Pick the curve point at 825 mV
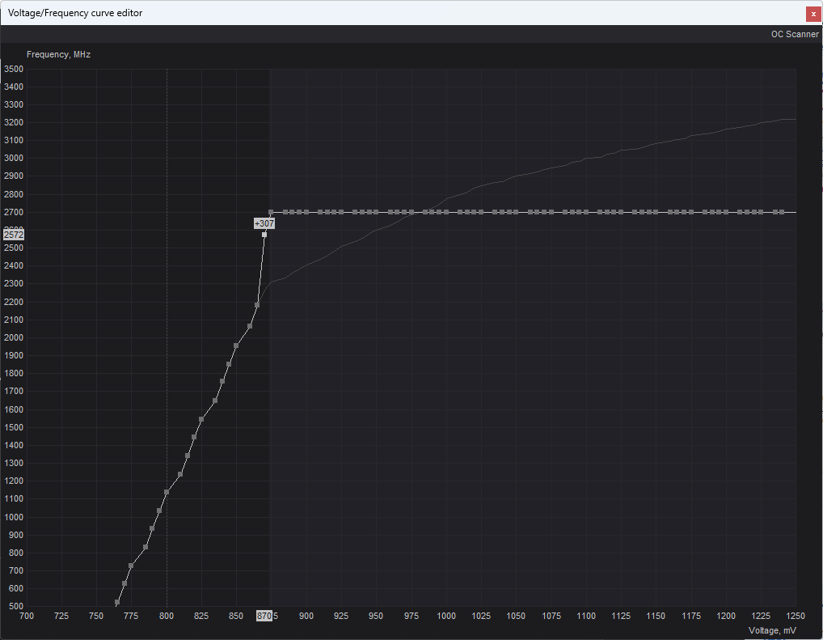823x640 pixels. pos(201,419)
